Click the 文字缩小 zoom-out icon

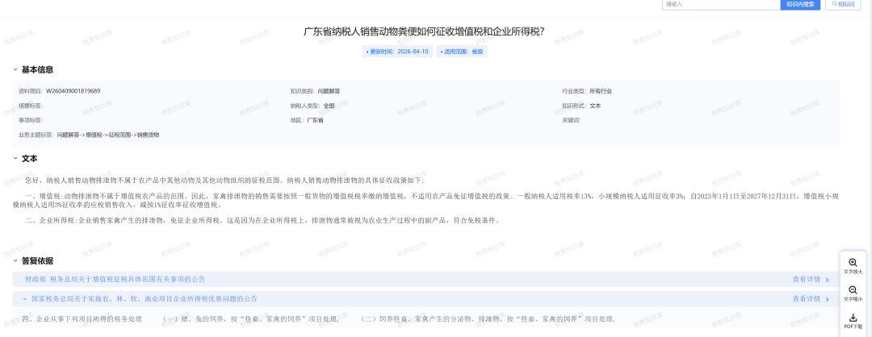[853, 290]
